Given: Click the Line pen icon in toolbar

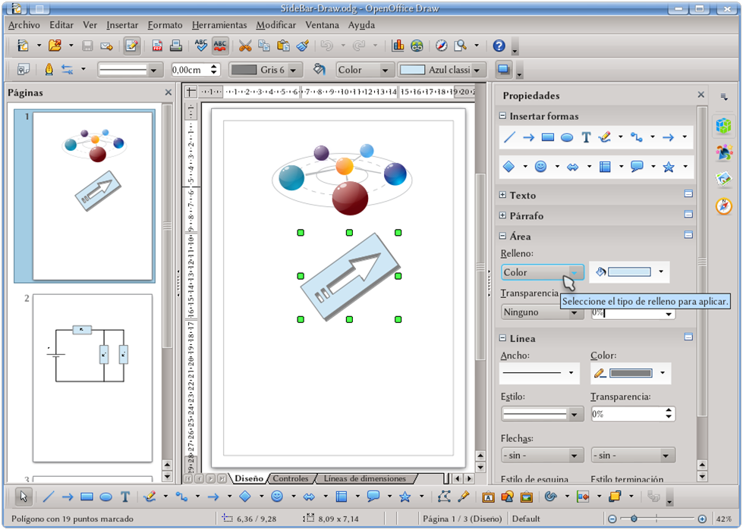Looking at the screenshot, I should [49, 70].
